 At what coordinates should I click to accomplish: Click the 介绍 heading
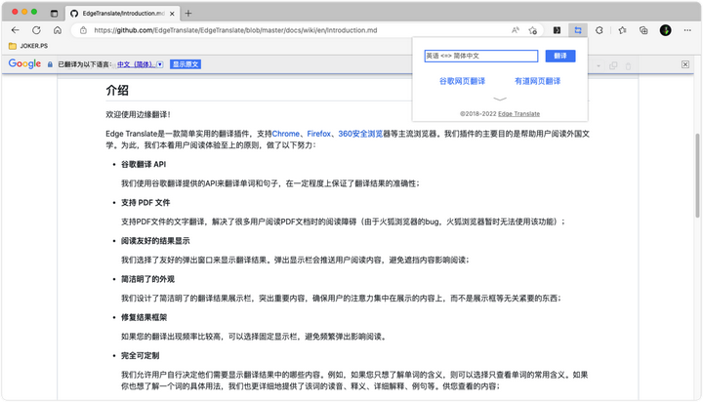click(117, 90)
